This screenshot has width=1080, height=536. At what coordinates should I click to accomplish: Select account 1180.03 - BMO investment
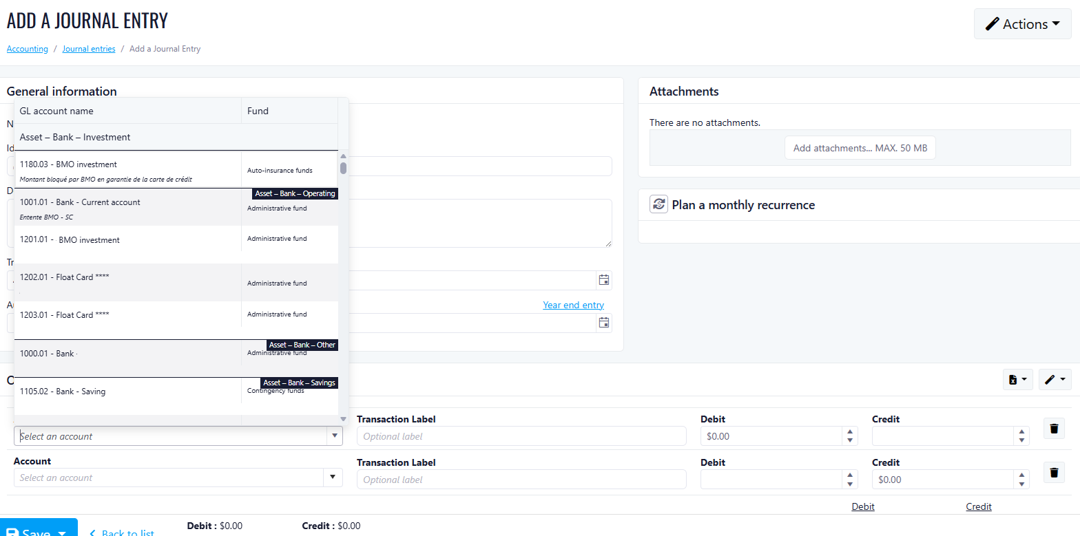point(176,170)
